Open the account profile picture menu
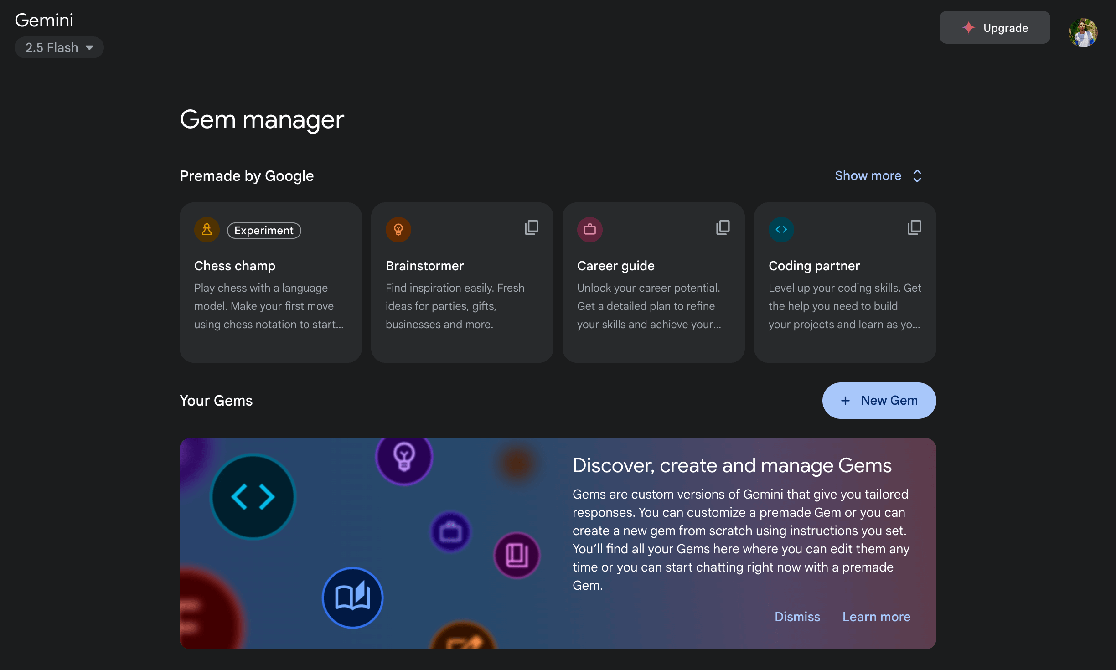The height and width of the screenshot is (670, 1116). pyautogui.click(x=1083, y=32)
